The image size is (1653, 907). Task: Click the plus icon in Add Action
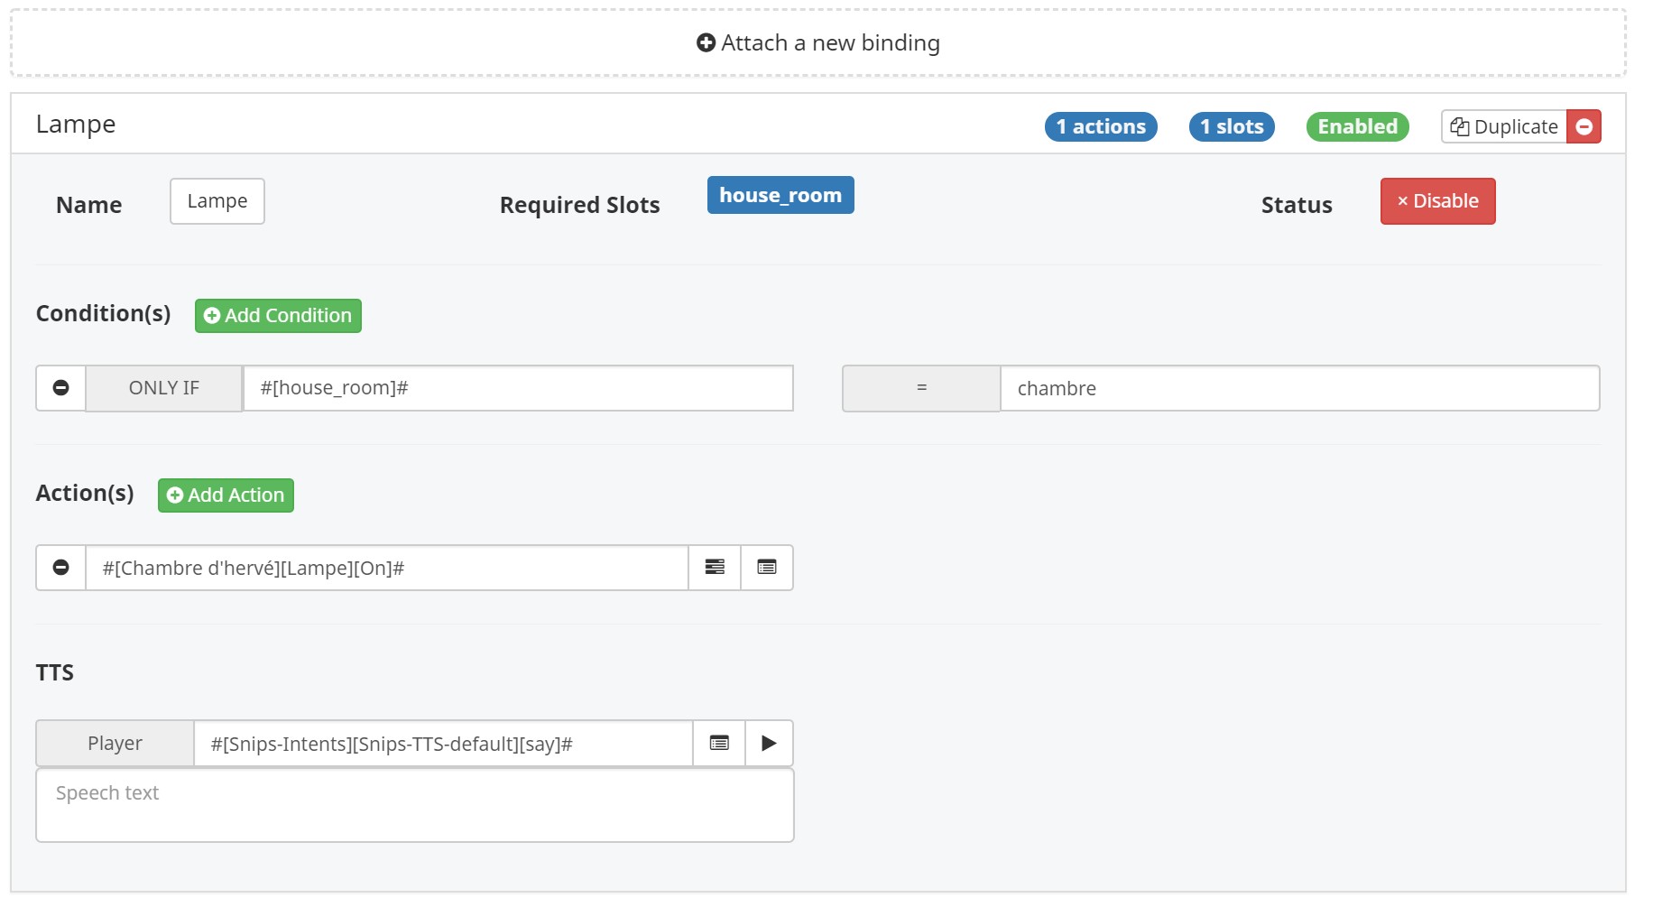175,495
